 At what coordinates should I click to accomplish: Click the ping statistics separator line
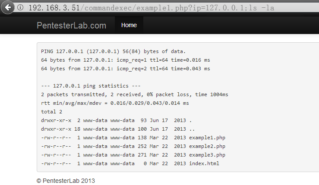[91, 86]
